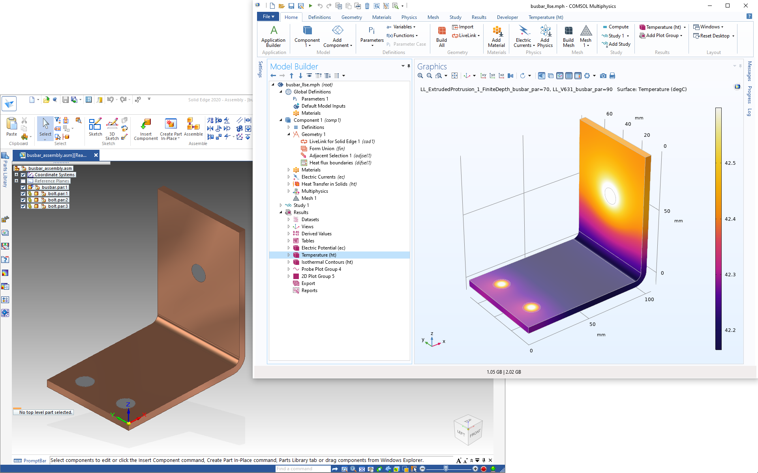Screen dimensions: 758x473
Task: Switch to YZ view in Graphics toolbar
Action: [492, 76]
